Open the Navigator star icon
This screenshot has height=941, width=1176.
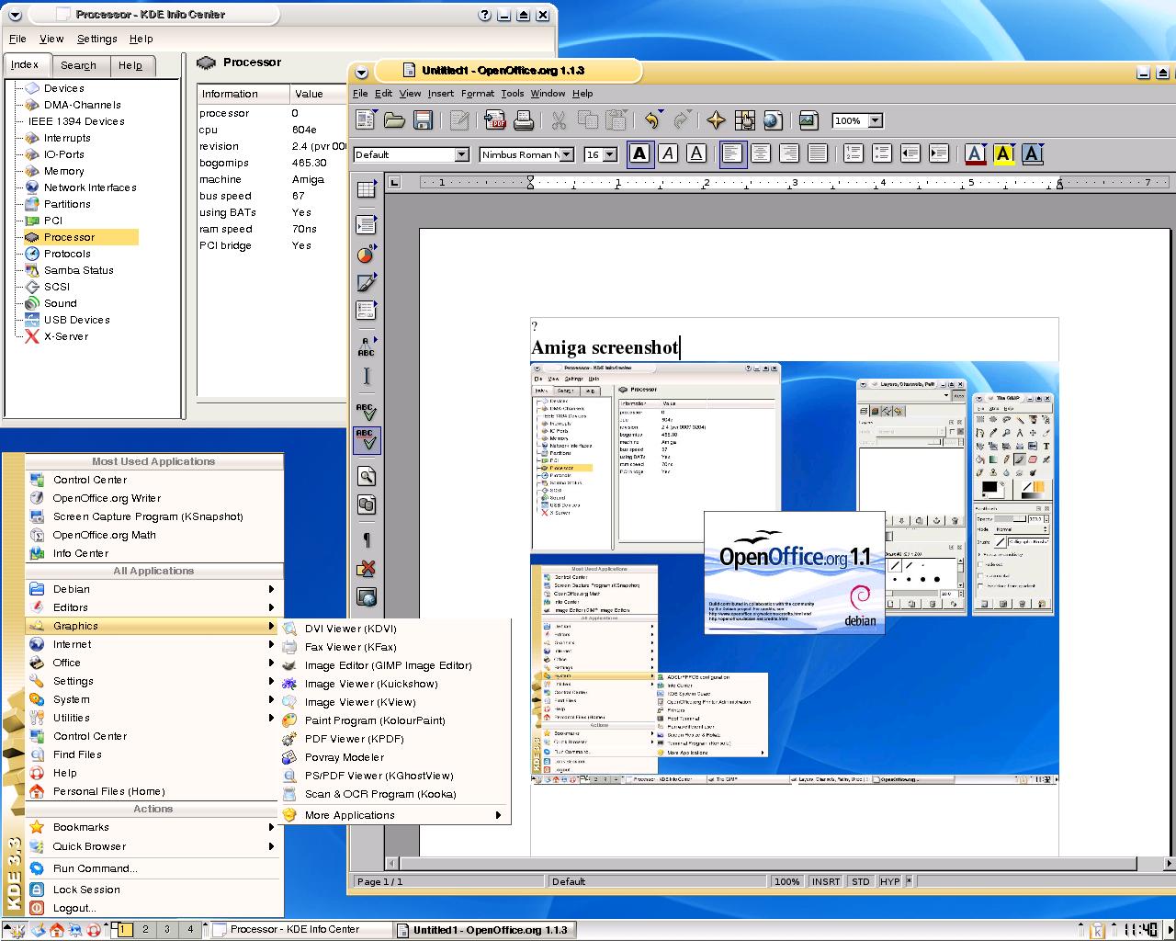(x=717, y=120)
